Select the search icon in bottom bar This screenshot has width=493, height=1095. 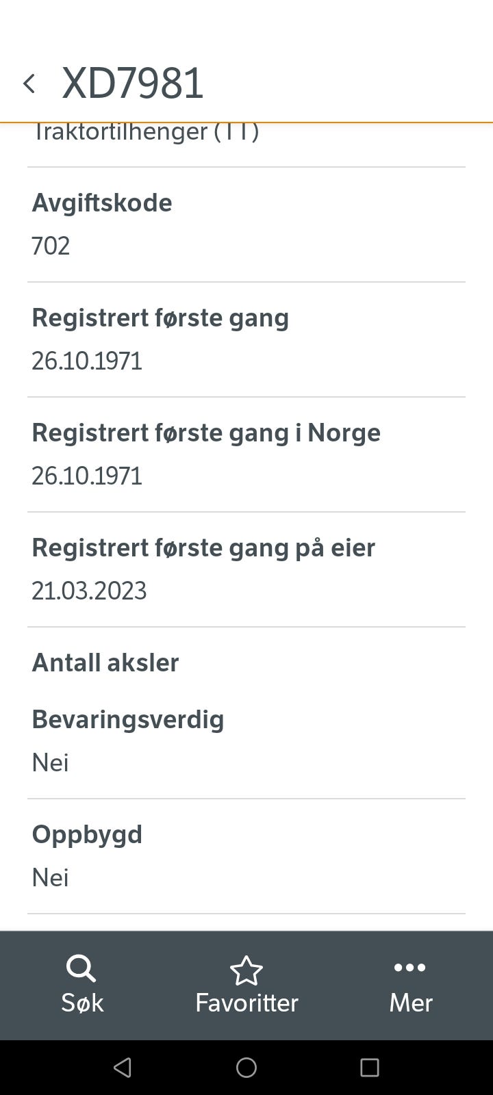(x=81, y=968)
